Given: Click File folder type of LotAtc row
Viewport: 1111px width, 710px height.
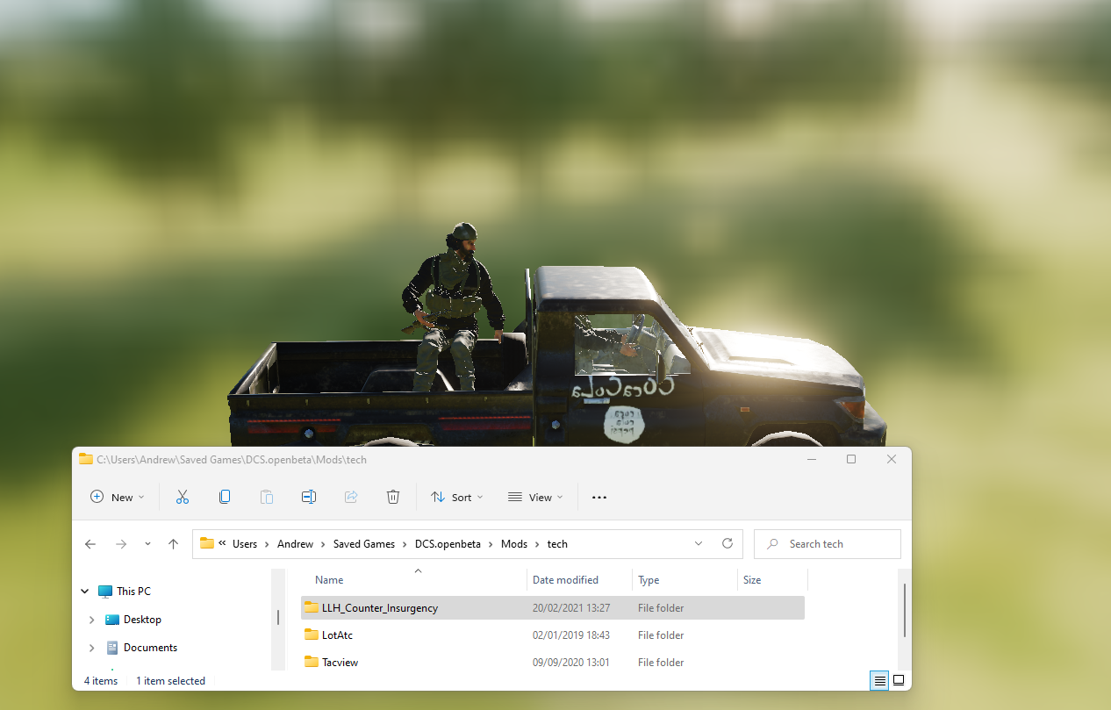Looking at the screenshot, I should click(x=661, y=635).
